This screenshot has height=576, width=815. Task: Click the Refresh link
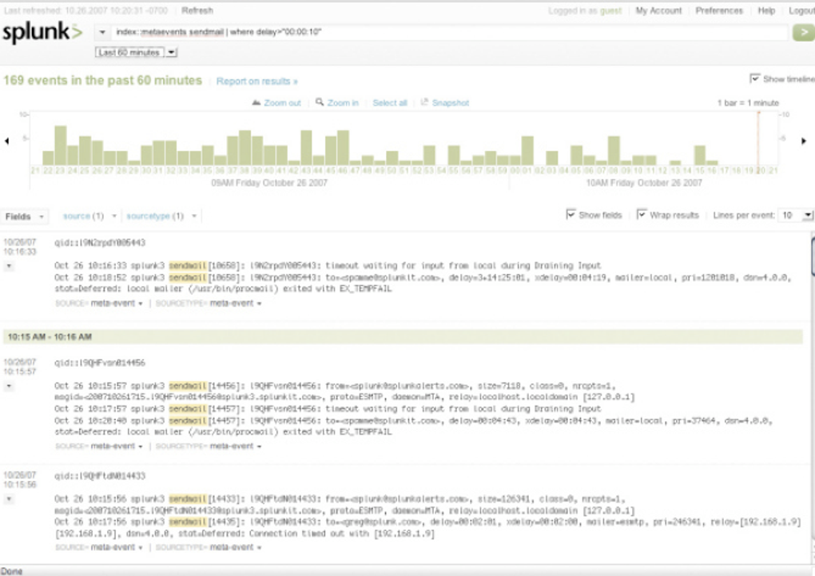197,10
